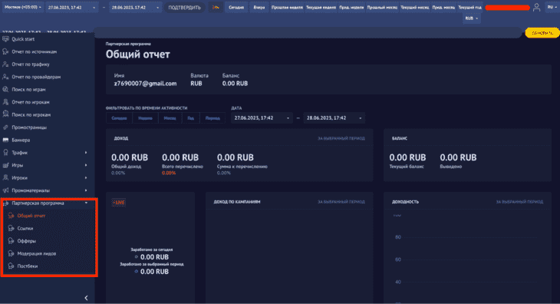Select the Прошлая неделя range
The image size is (560, 304).
(x=287, y=7)
